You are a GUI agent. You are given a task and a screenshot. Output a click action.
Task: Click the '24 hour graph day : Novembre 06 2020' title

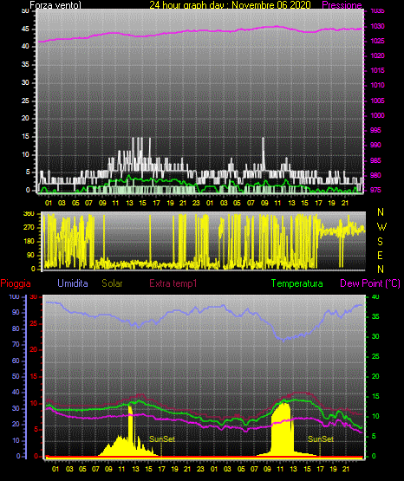click(230, 5)
